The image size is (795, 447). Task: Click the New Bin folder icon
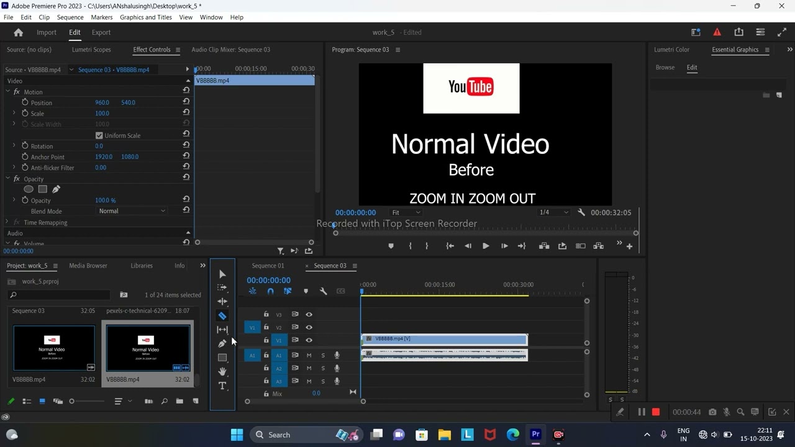[179, 402]
